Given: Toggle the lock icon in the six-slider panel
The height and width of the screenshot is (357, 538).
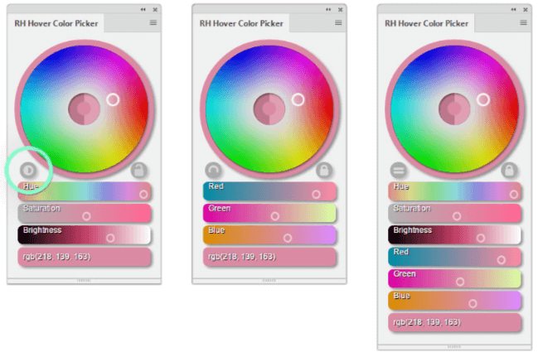Looking at the screenshot, I should (x=511, y=170).
